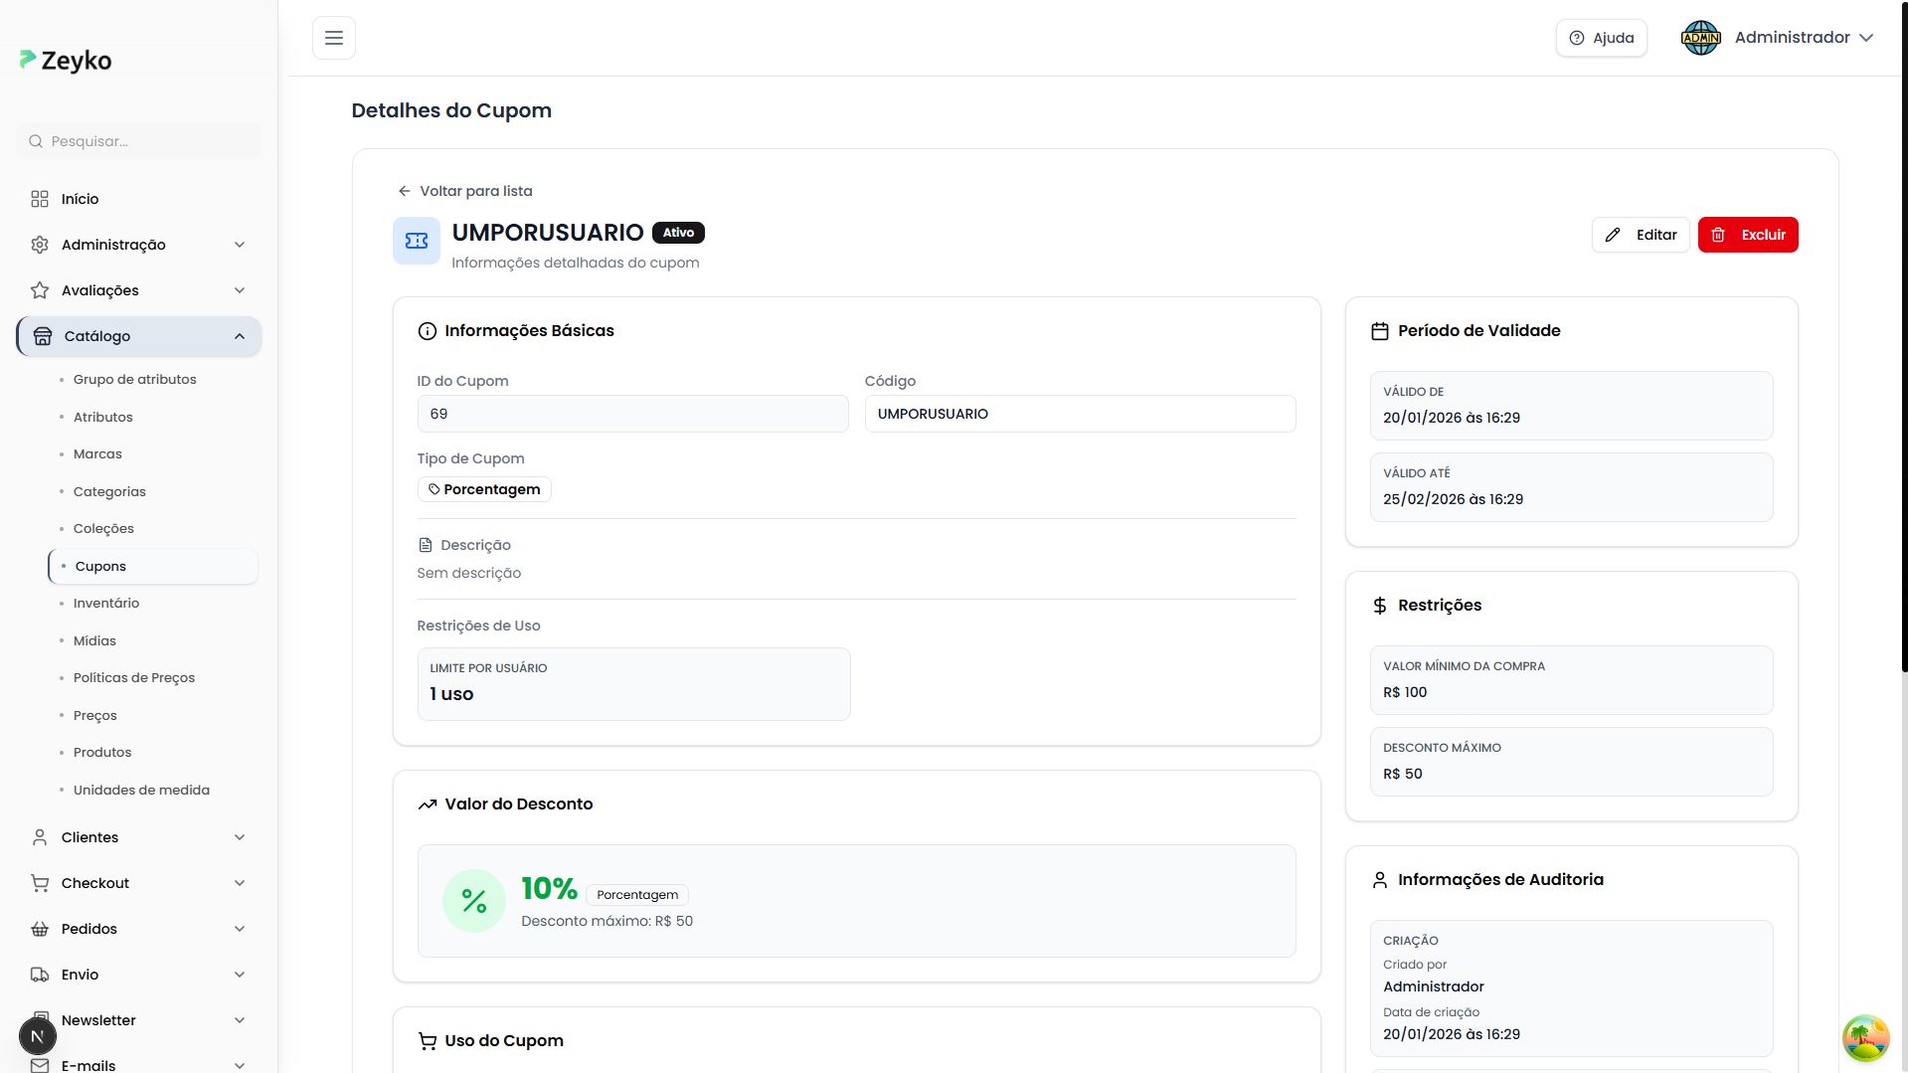The height and width of the screenshot is (1073, 1908).
Task: Open the island avatar widget bottom-right
Action: [x=1865, y=1038]
